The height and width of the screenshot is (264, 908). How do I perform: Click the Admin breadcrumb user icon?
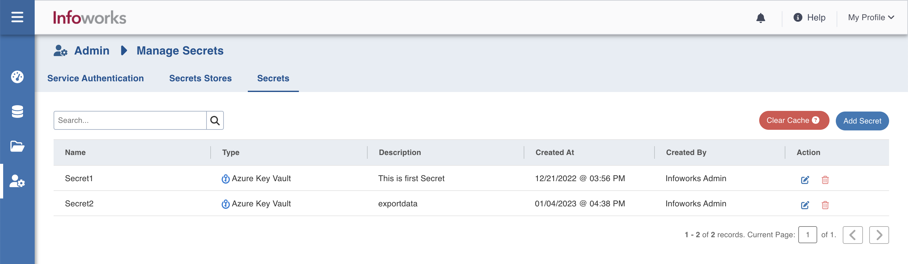(60, 51)
